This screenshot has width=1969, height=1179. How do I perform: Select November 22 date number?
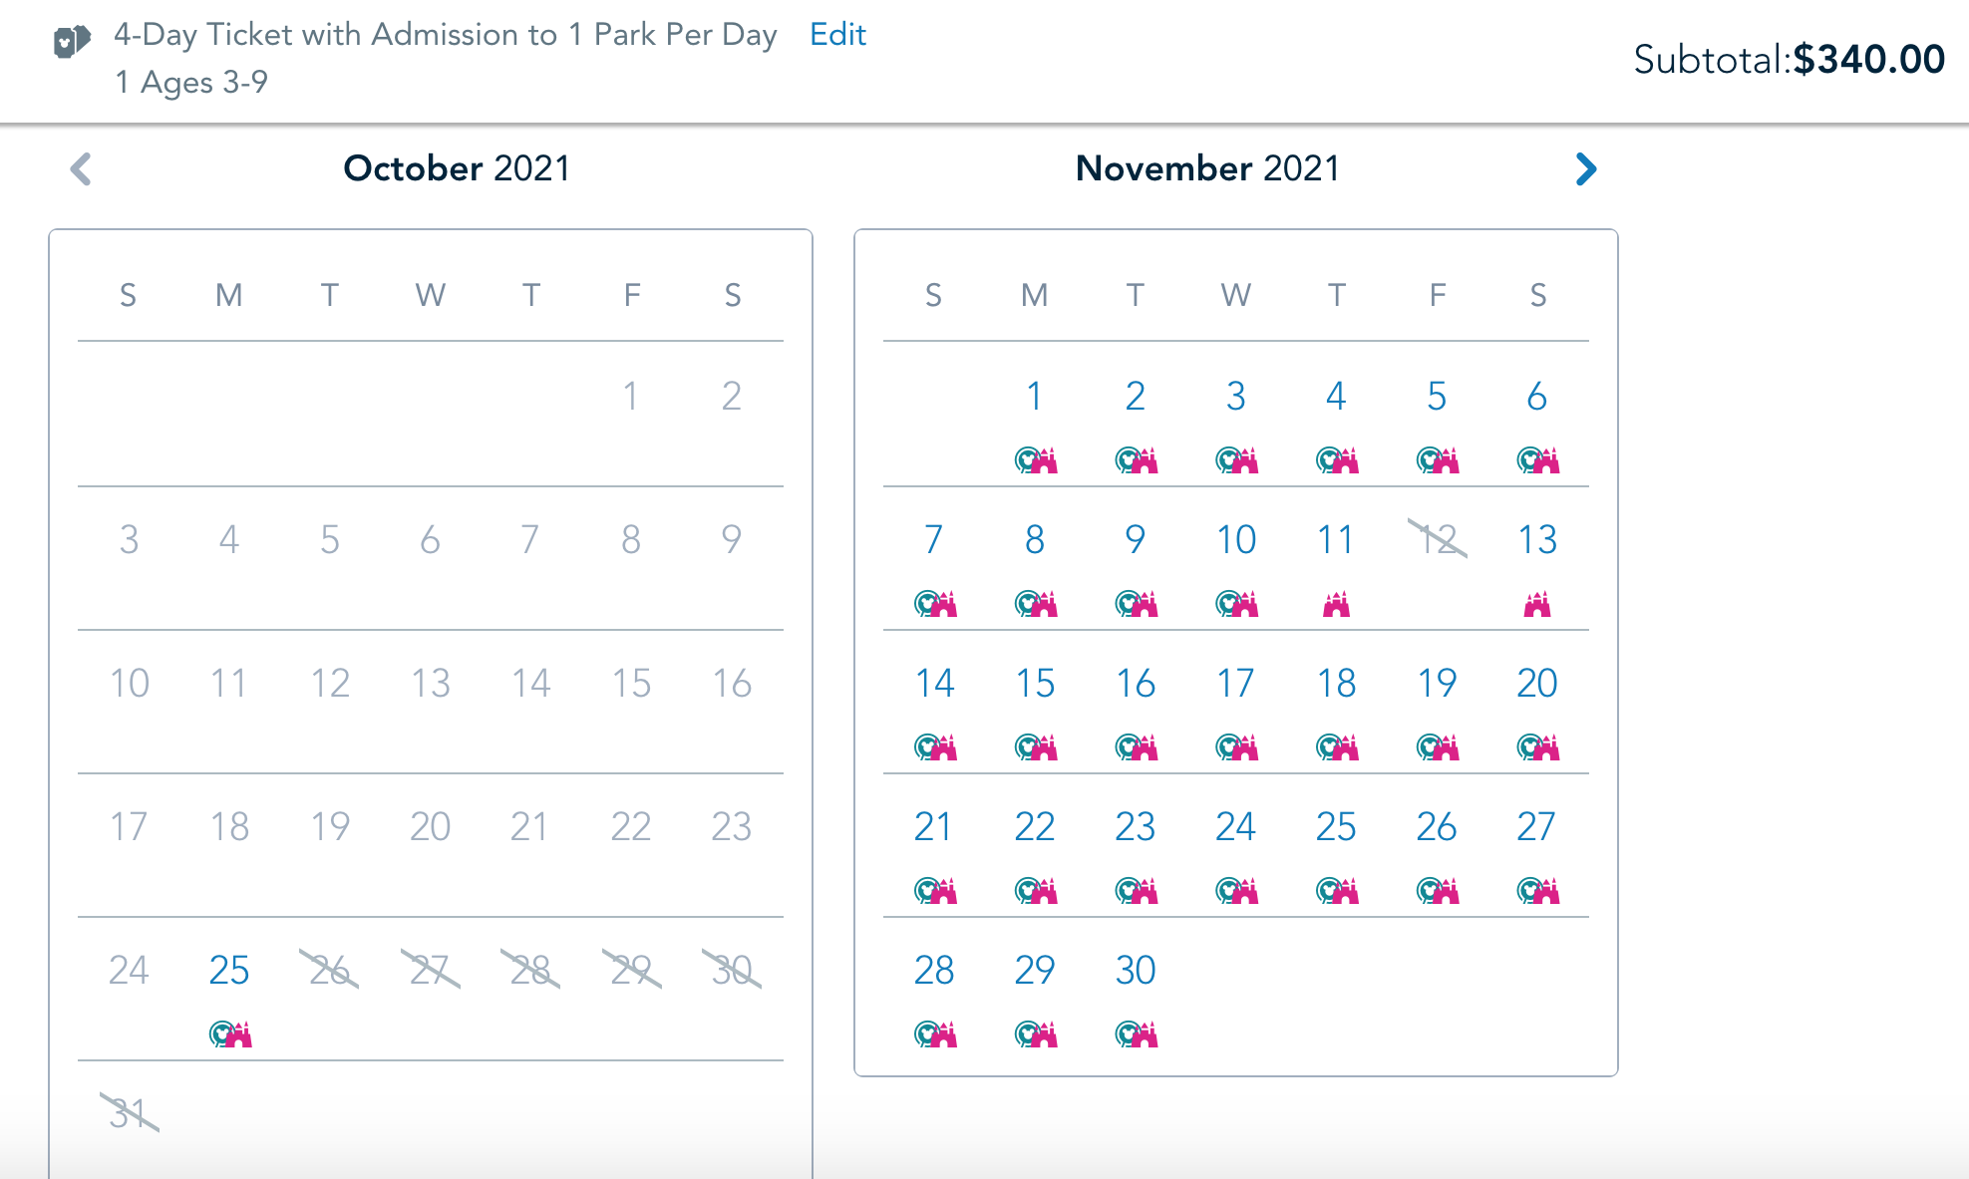1035,827
